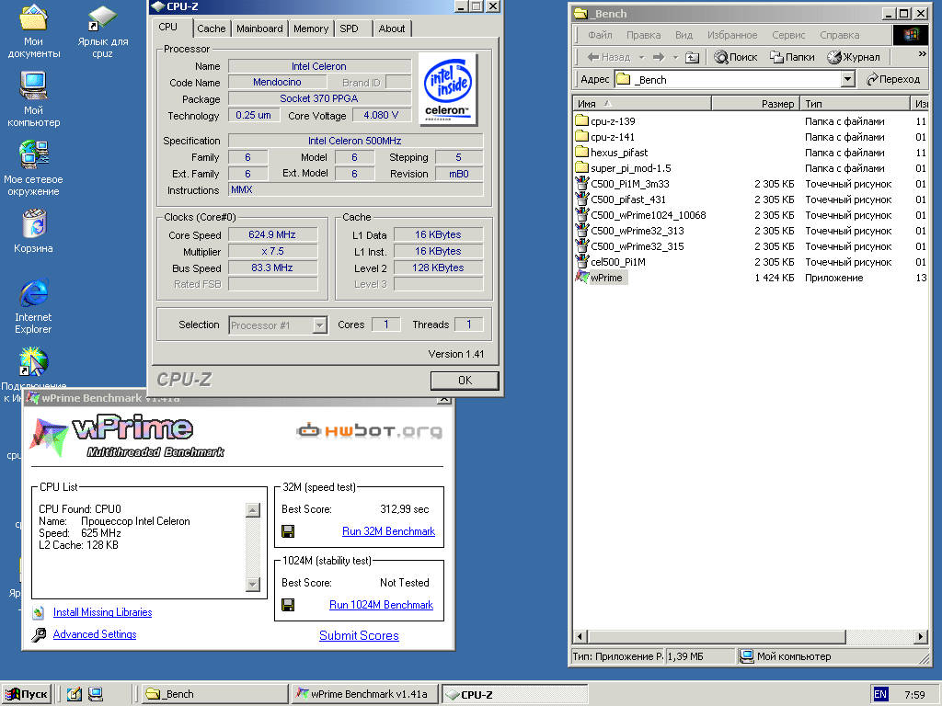Screen dimensions: 942x706
Task: Switch to the About tab in CPU-Z
Action: pyautogui.click(x=392, y=28)
